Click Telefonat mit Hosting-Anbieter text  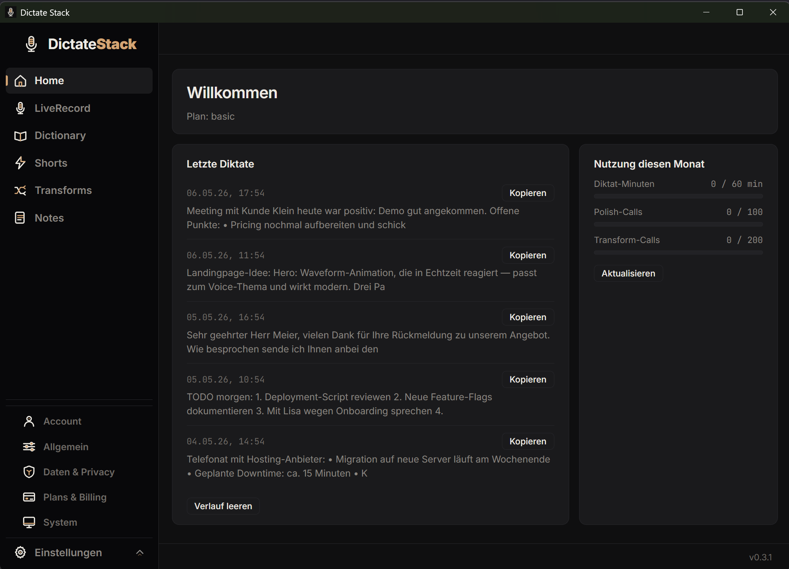point(368,466)
